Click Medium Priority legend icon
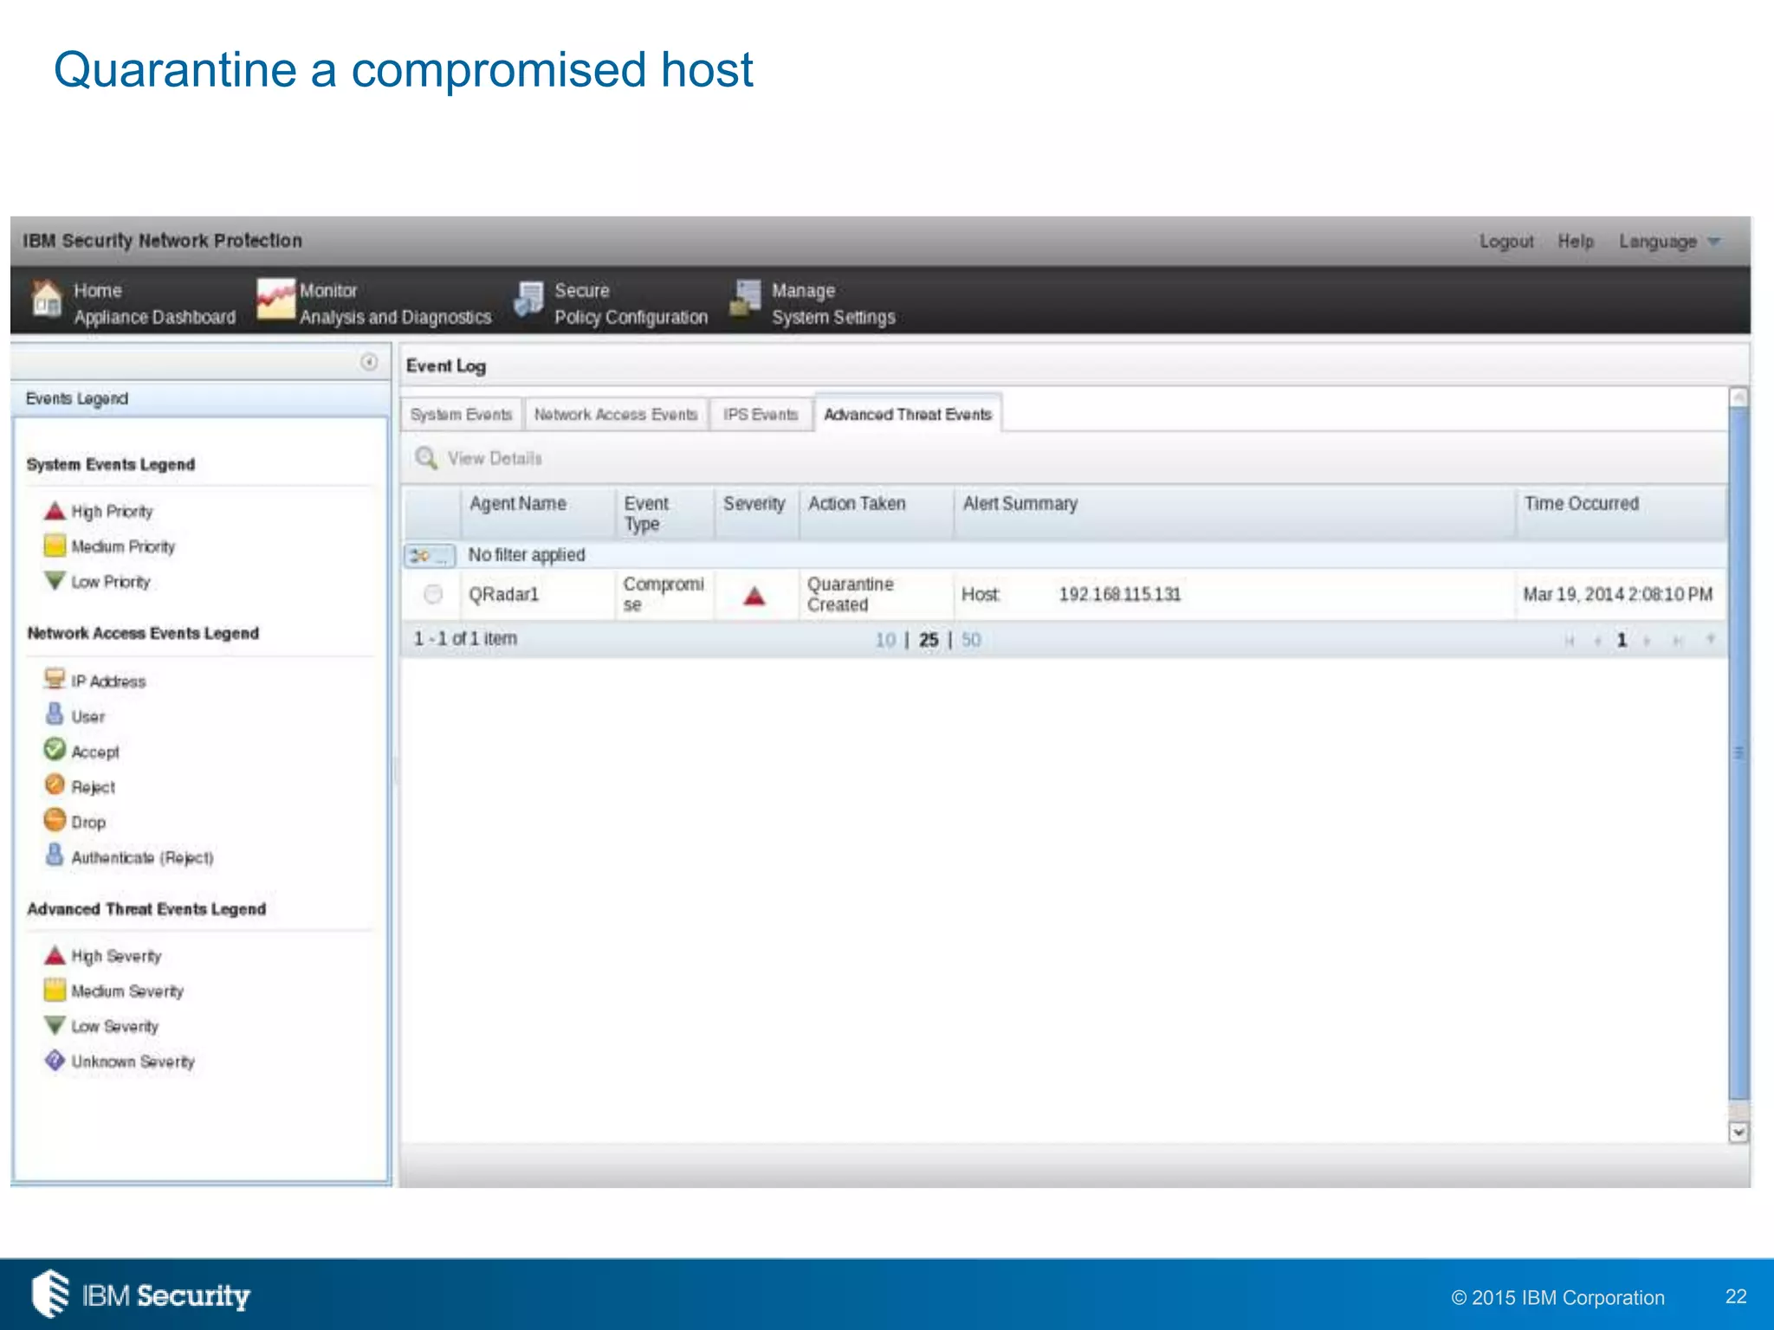The image size is (1774, 1330). pyautogui.click(x=55, y=546)
